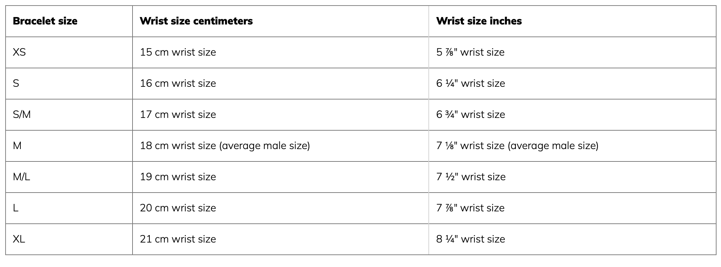Click the 20 cm wrist size cell
Screen dimensions: 721x267
pos(178,208)
